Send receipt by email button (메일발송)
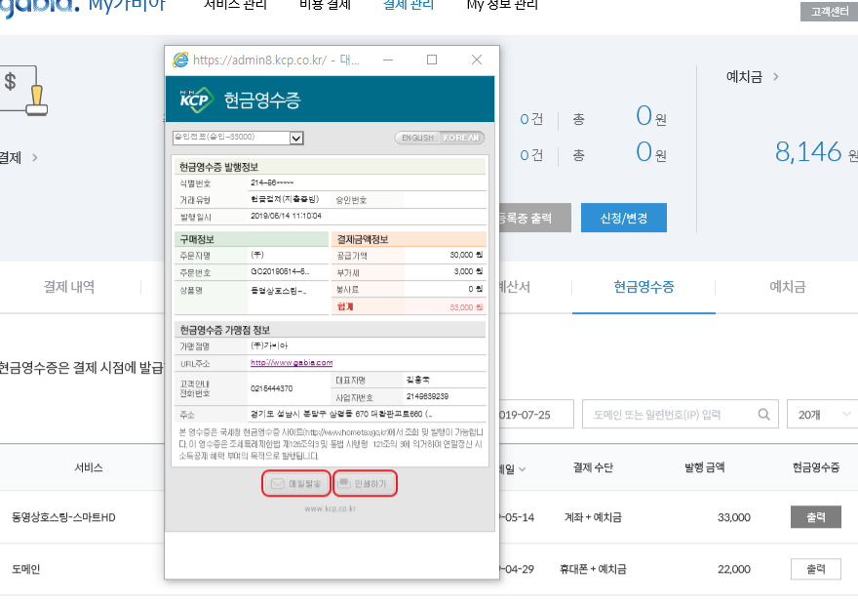This screenshot has width=858, height=603. tap(296, 484)
